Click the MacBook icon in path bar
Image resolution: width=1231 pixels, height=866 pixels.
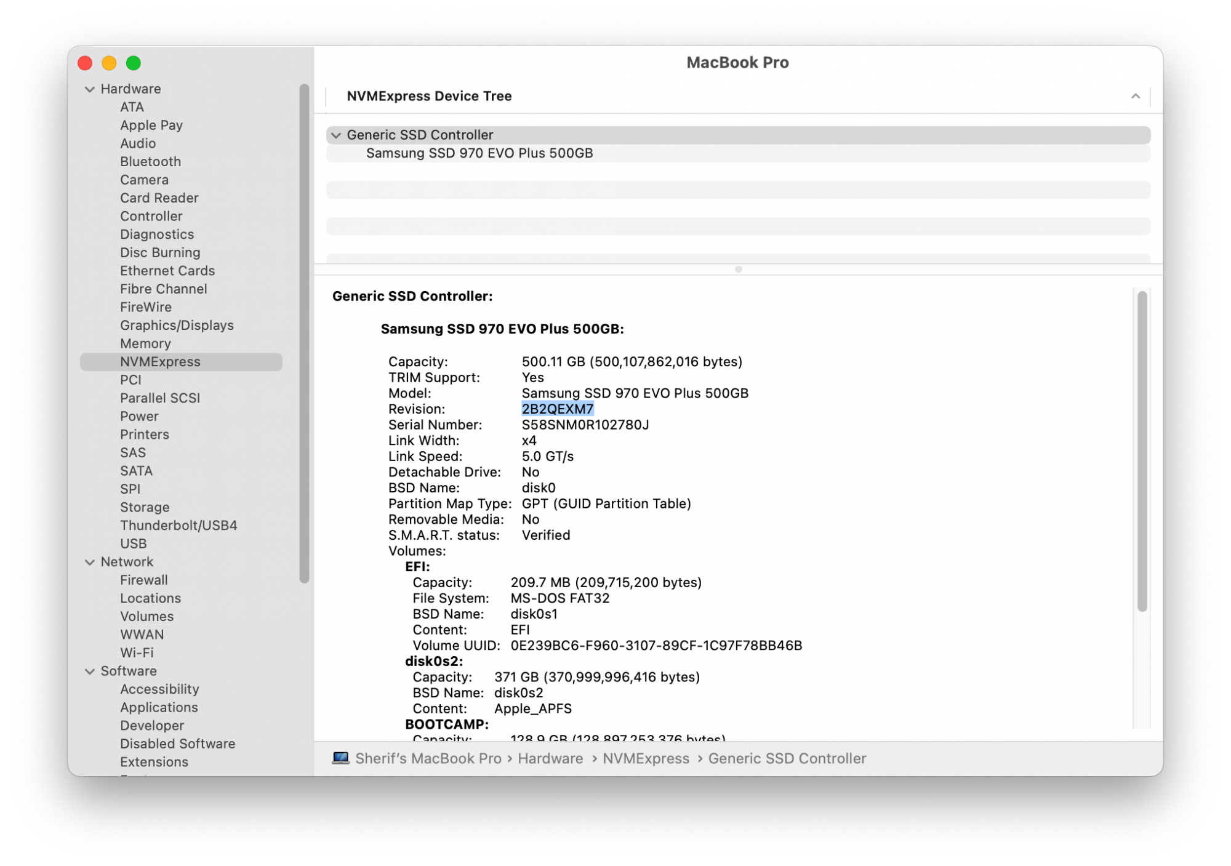340,758
